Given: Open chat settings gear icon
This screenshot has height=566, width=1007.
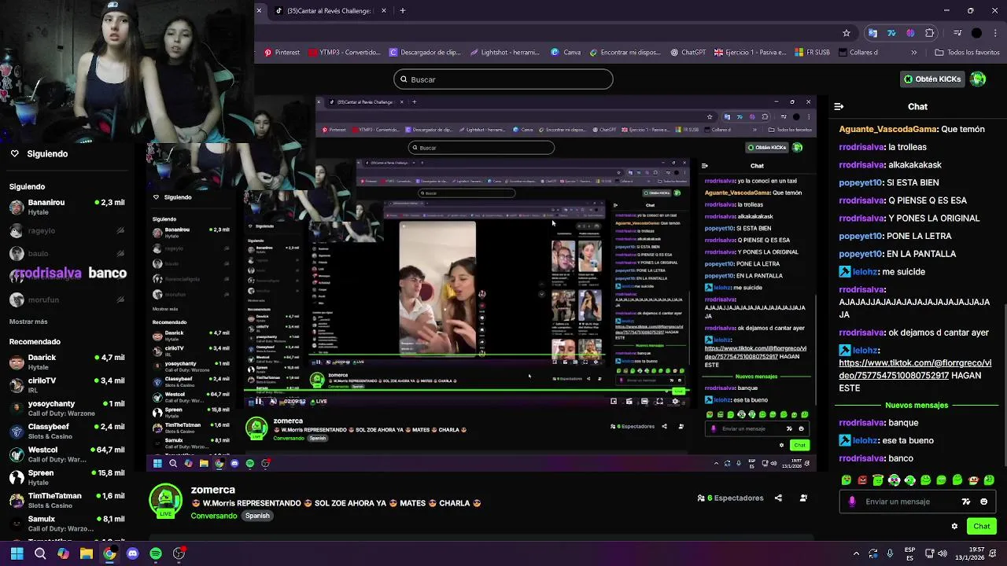Looking at the screenshot, I should click(x=954, y=527).
